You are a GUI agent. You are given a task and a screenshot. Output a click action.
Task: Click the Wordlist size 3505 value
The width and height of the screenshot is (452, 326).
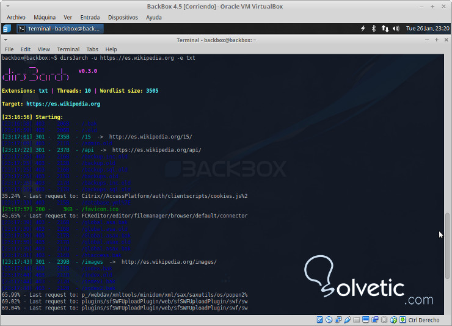coord(152,91)
